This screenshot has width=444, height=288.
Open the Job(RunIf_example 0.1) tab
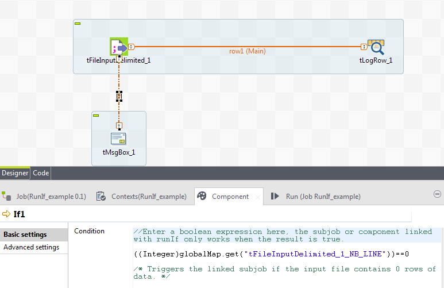[45, 197]
